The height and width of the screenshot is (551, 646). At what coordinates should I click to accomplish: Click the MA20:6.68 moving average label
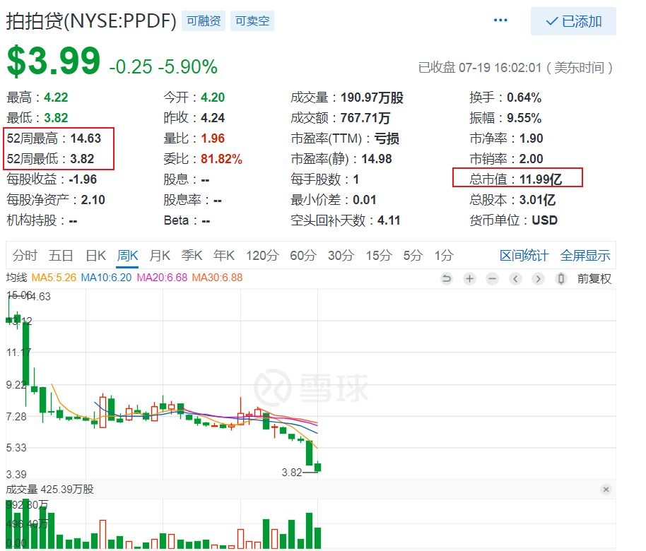(162, 278)
